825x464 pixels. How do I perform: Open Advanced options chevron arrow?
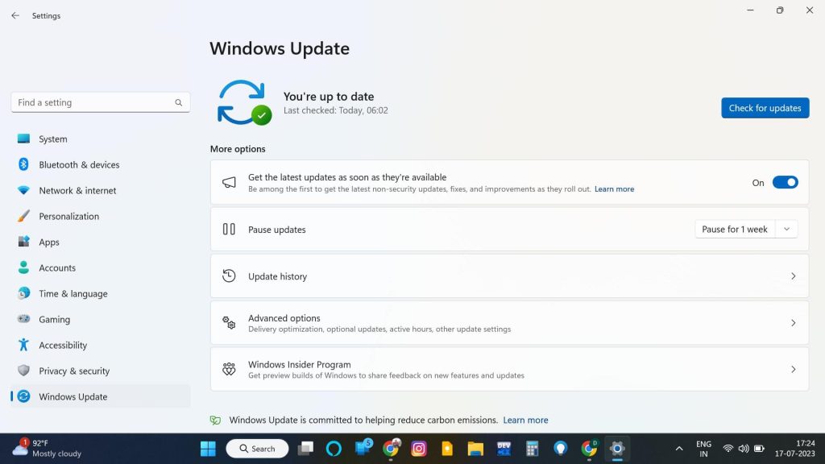coord(793,323)
